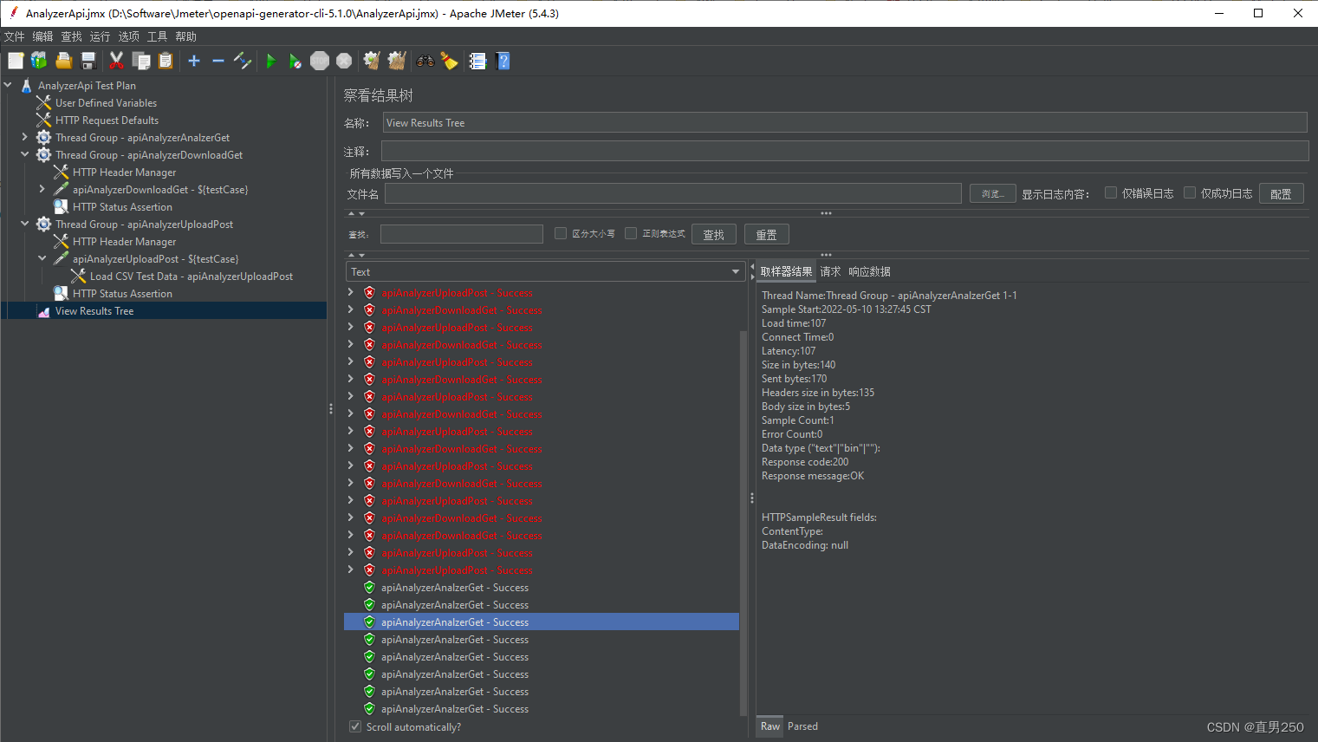
Task: Clear all results with double broom-gear icon
Action: 397,61
